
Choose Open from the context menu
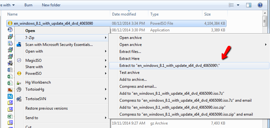click(x=63, y=31)
